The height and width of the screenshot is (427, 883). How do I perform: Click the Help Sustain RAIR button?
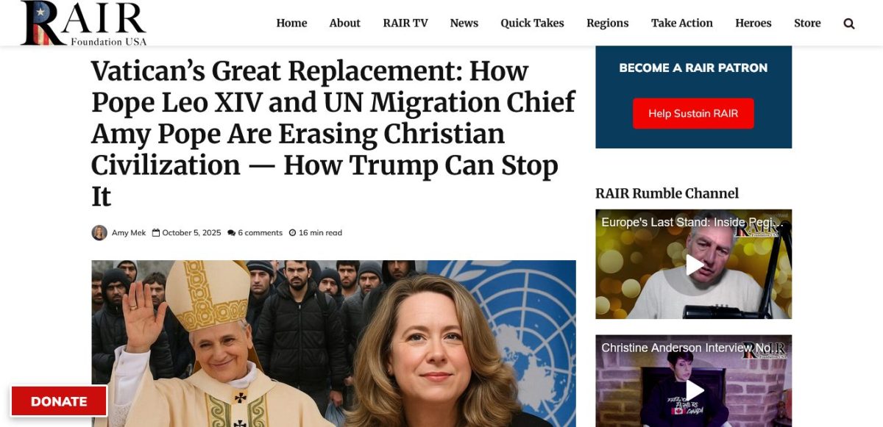click(x=693, y=113)
